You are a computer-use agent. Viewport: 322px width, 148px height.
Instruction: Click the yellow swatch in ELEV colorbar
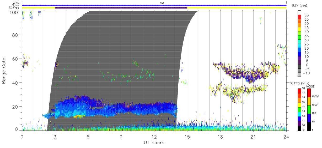click(300, 29)
